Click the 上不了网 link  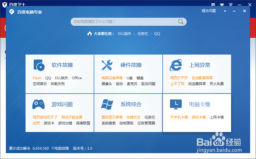click(177, 84)
